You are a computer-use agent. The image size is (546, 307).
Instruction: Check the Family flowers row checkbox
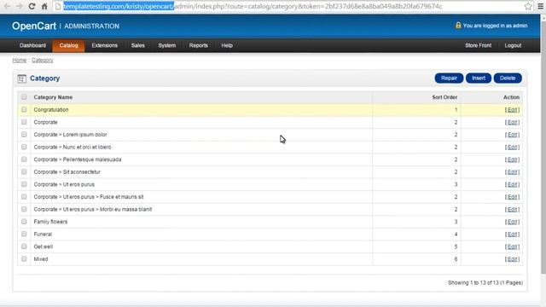click(24, 222)
